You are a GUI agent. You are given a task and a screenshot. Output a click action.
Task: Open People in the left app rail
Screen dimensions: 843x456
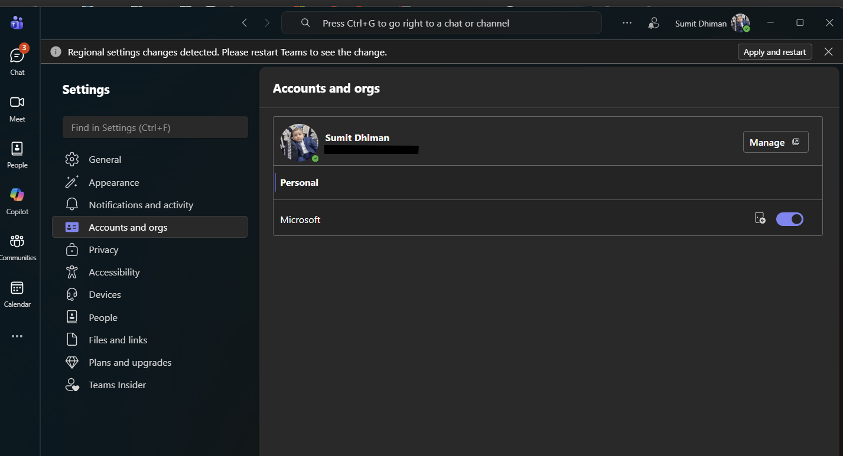(x=17, y=155)
